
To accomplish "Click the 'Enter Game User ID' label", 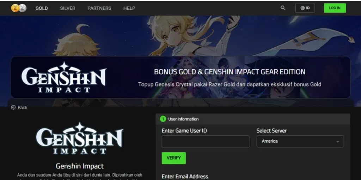I will pyautogui.click(x=184, y=131).
